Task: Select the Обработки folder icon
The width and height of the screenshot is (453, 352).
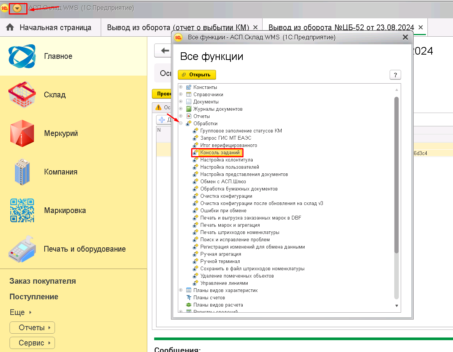Action: click(x=189, y=123)
